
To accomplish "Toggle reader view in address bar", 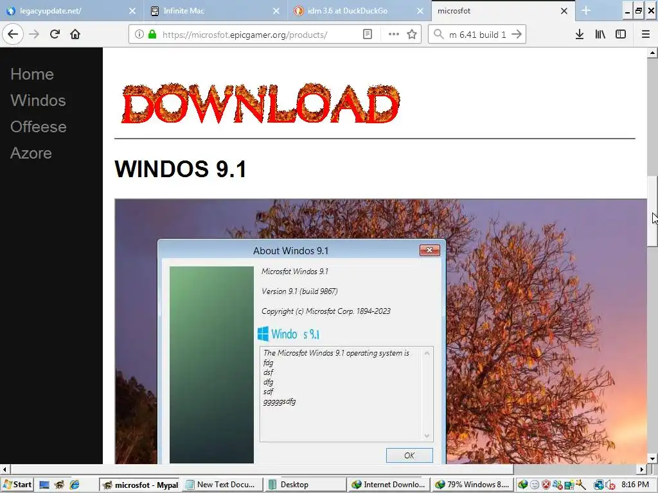I will [367, 35].
